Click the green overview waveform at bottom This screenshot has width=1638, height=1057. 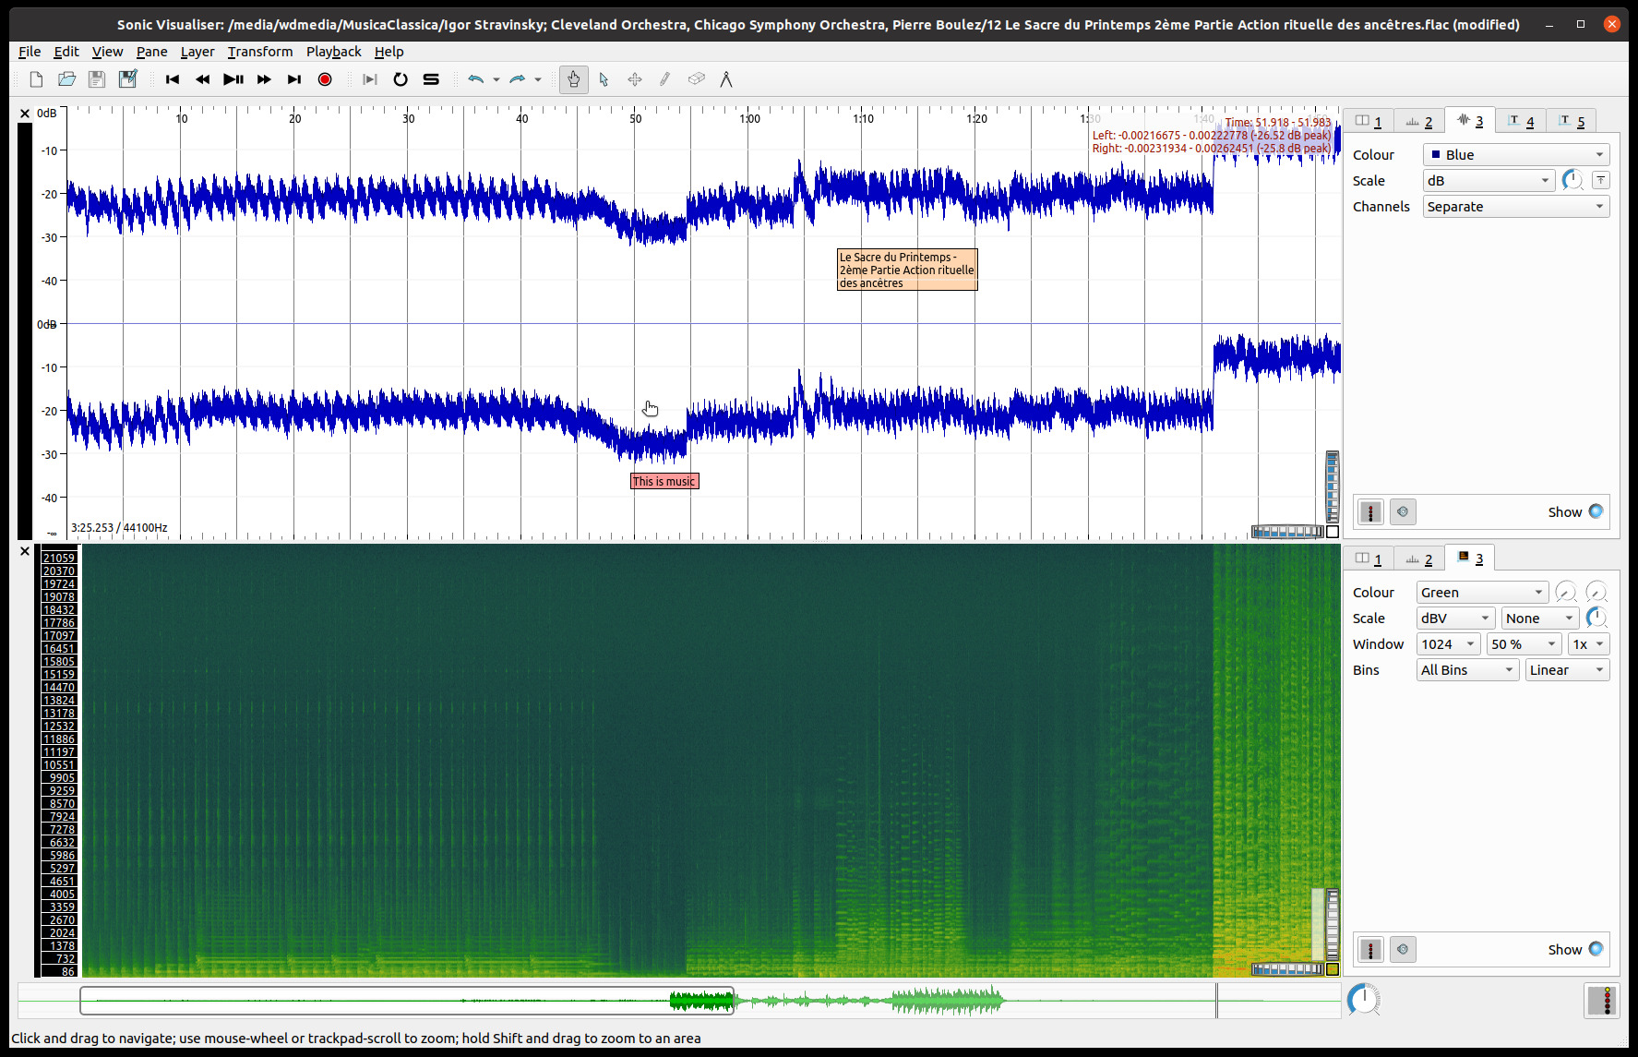point(679,1001)
